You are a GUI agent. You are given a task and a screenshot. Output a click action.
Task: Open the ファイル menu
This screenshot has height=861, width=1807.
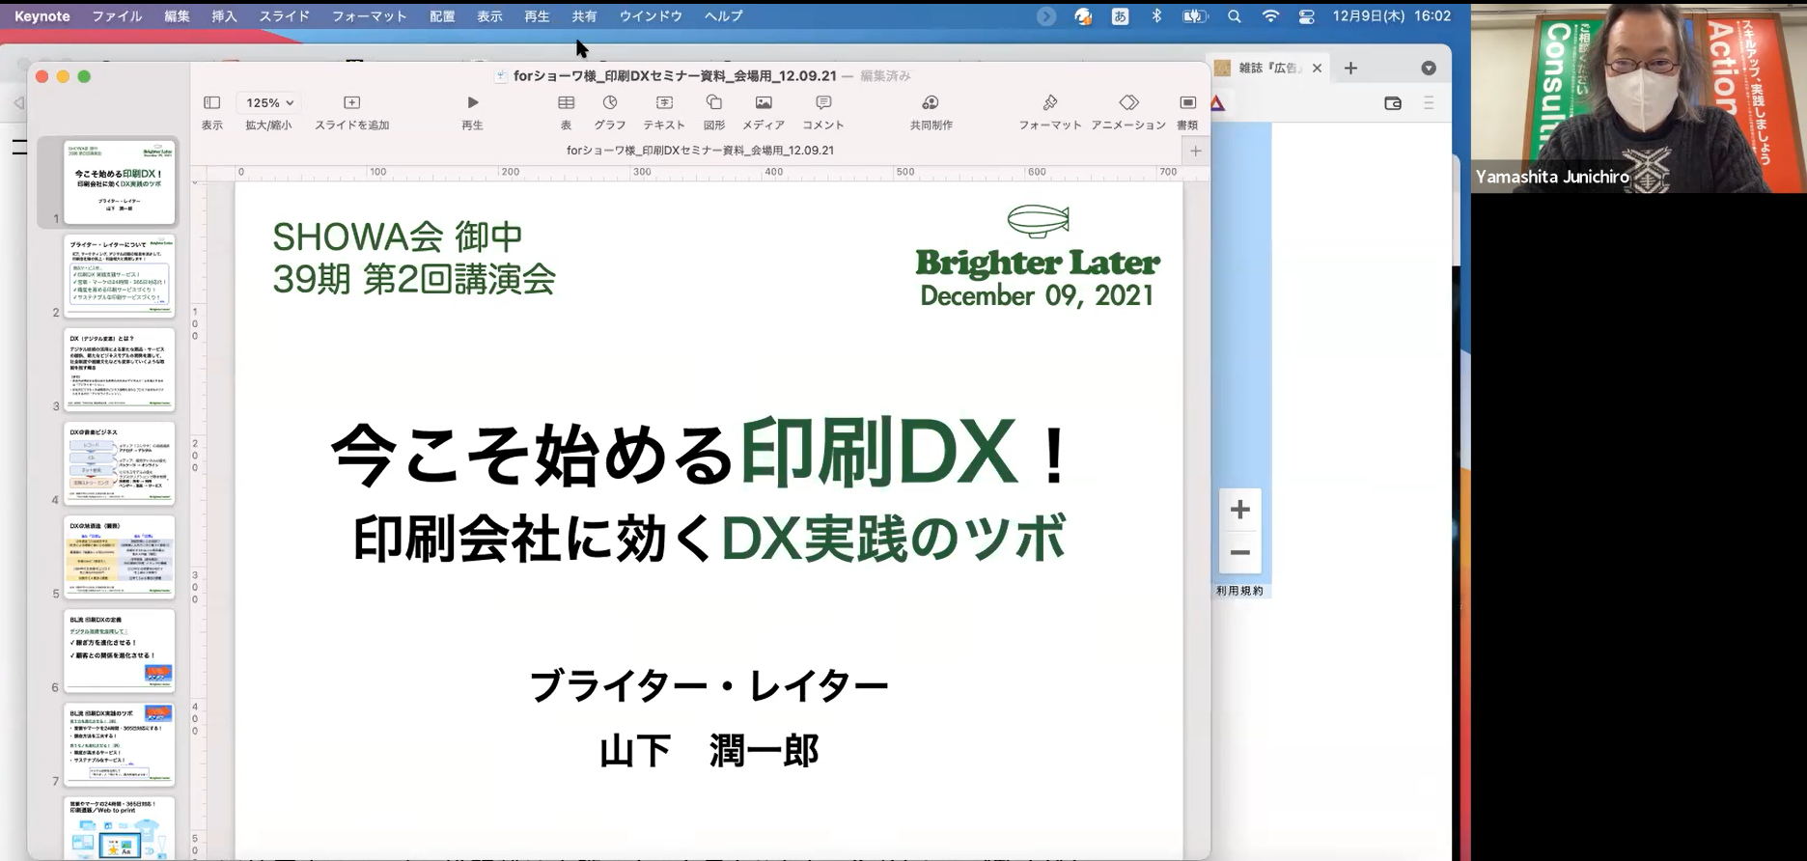pyautogui.click(x=117, y=16)
